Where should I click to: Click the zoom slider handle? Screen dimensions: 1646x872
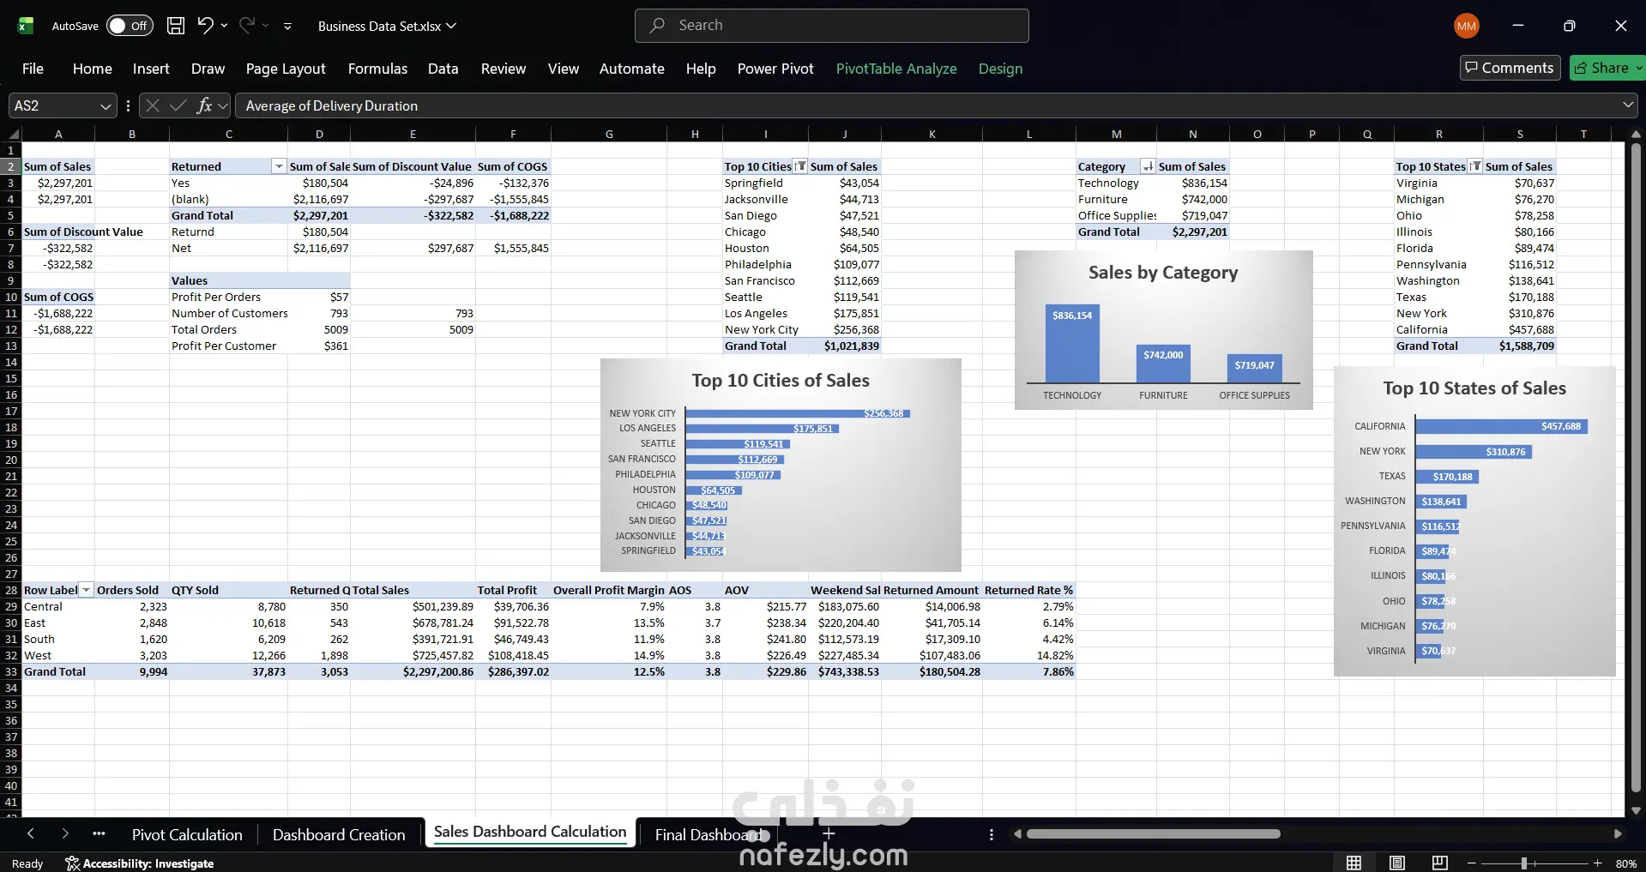pyautogui.click(x=1524, y=863)
